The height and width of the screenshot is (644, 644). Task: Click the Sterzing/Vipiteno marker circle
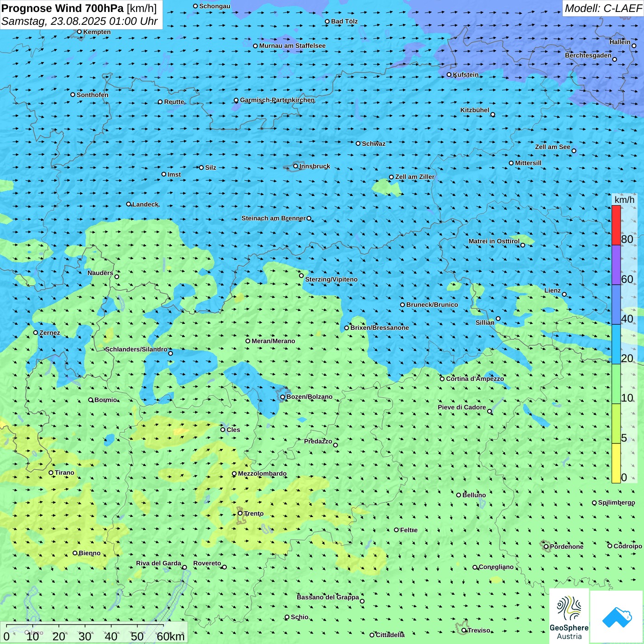pos(301,276)
